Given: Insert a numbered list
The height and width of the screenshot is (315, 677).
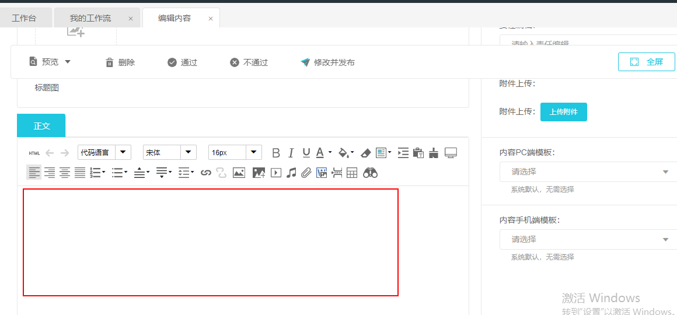Looking at the screenshot, I should point(95,173).
